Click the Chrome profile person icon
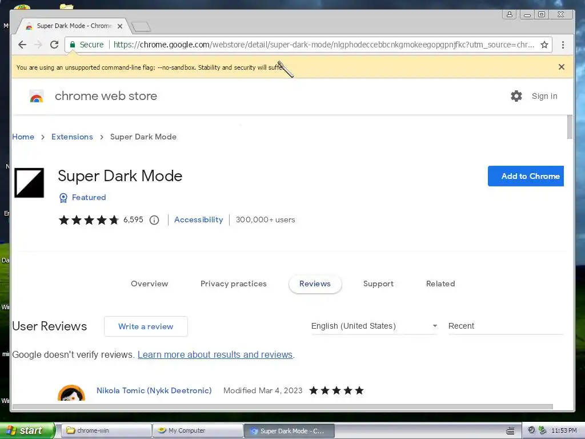Screen dimensions: 585x439 (509, 14)
